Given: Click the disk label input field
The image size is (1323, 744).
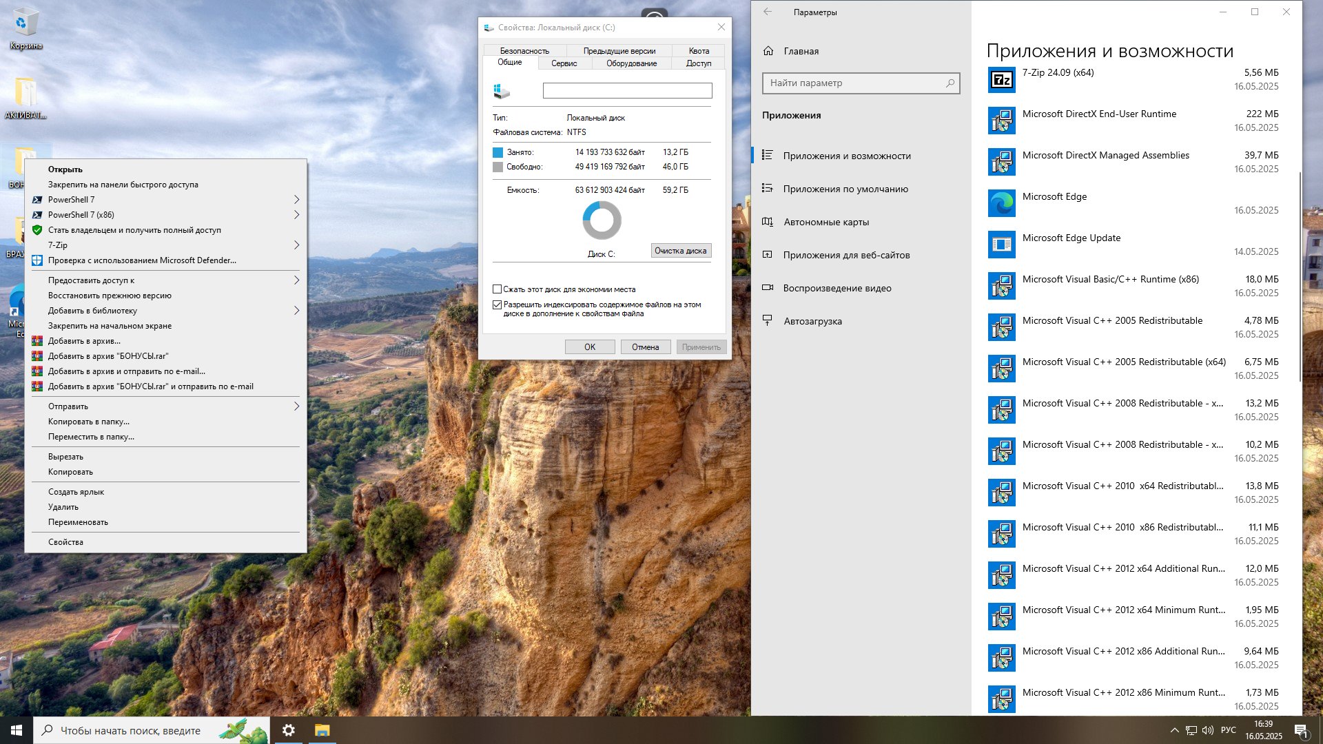Looking at the screenshot, I should (627, 90).
